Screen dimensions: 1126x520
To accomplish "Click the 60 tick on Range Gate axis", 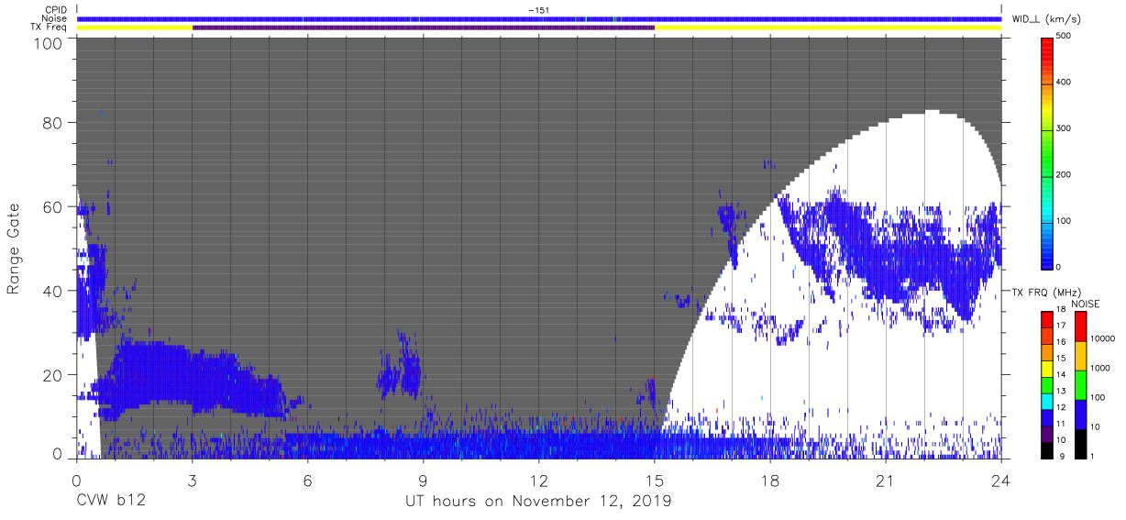I will click(x=53, y=207).
